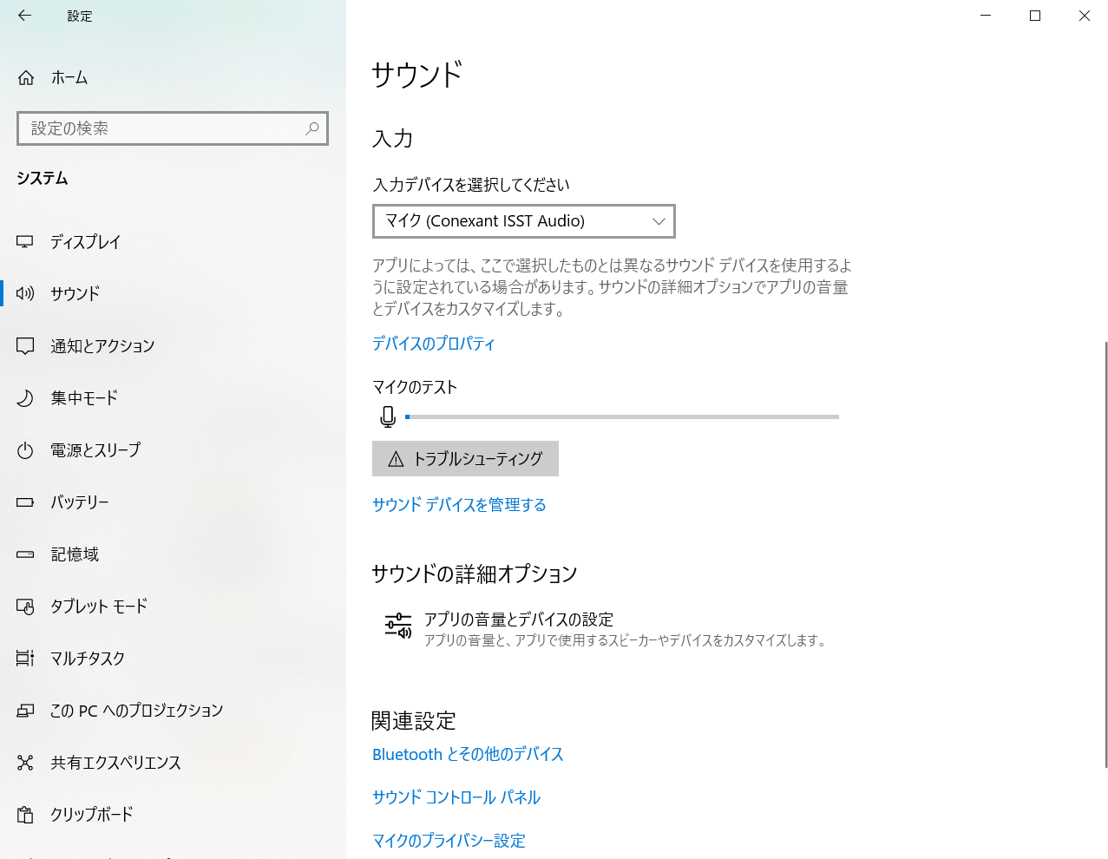Click the 設定の検索 search field
Image resolution: width=1108 pixels, height=859 pixels.
point(173,128)
